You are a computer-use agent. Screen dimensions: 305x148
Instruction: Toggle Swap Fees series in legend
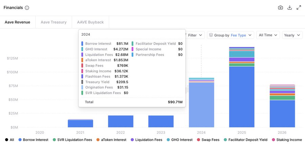(208, 140)
